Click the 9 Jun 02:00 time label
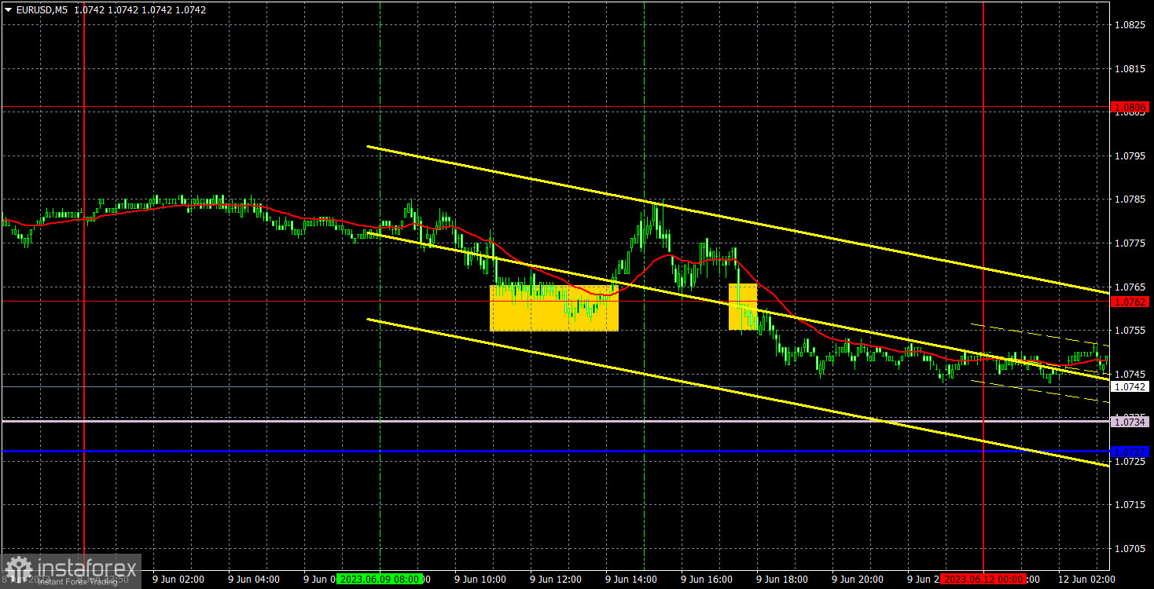Screen dimensions: 1154x589 (178, 580)
